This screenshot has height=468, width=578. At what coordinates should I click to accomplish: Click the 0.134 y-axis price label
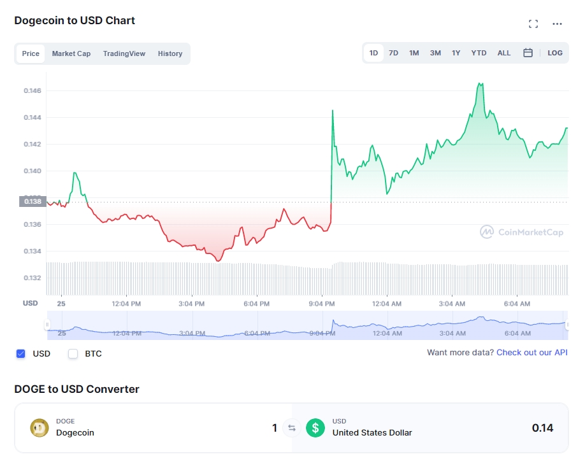coord(33,251)
